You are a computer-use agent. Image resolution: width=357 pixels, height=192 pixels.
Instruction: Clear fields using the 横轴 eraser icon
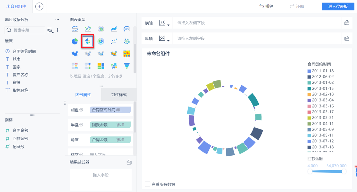click(347, 23)
